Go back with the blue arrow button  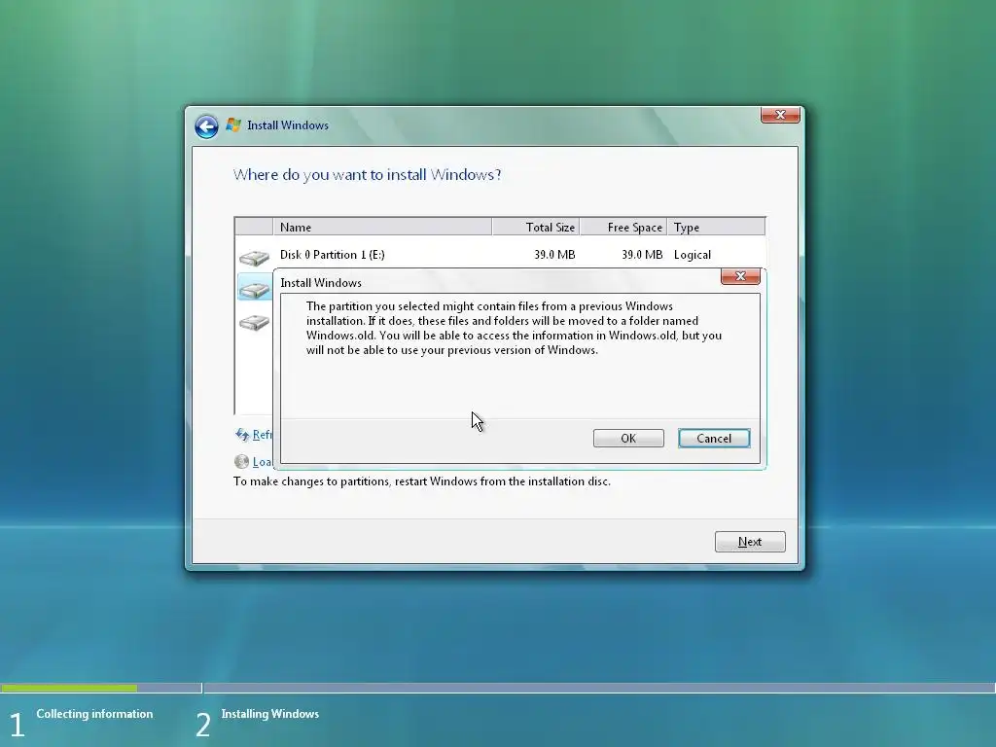coord(206,126)
